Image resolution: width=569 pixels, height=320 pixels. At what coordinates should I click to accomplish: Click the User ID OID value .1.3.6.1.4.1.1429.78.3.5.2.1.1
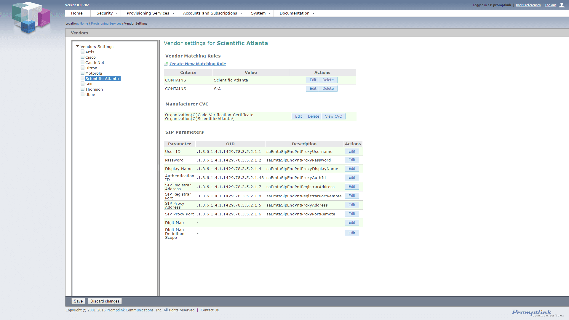point(229,152)
